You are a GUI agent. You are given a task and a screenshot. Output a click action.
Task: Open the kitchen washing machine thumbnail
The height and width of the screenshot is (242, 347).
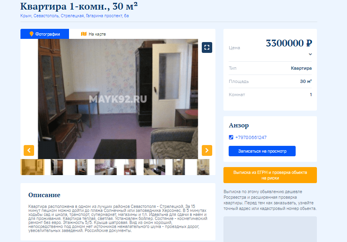(106, 167)
